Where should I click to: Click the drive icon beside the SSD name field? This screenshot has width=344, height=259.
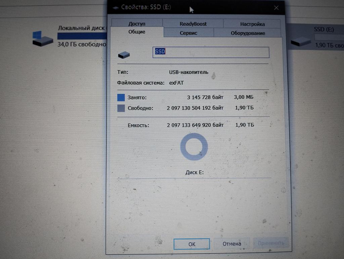click(x=124, y=55)
